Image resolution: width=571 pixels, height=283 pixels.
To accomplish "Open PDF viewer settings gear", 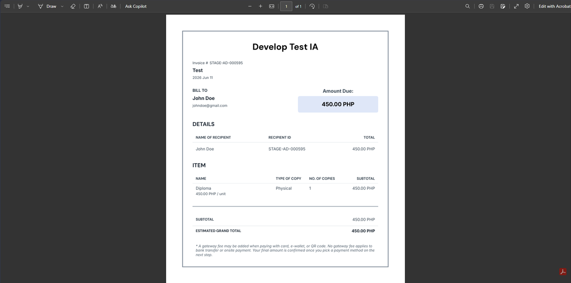I will [x=527, y=6].
